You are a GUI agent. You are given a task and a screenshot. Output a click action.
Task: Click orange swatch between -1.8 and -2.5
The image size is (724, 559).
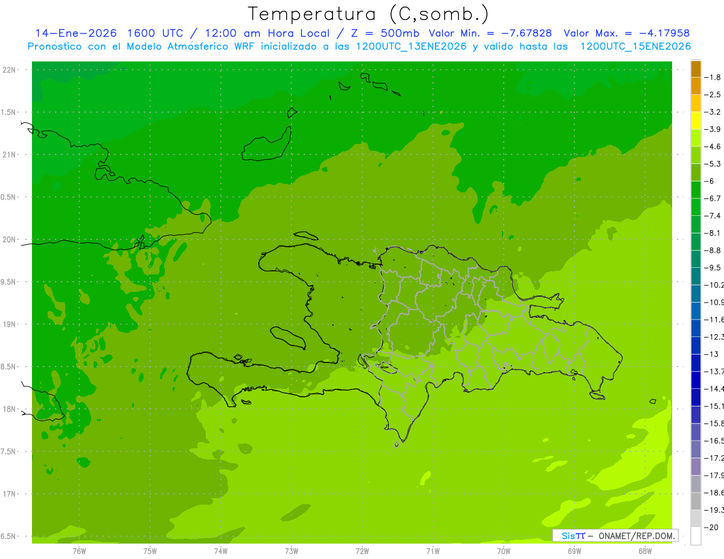click(x=696, y=86)
